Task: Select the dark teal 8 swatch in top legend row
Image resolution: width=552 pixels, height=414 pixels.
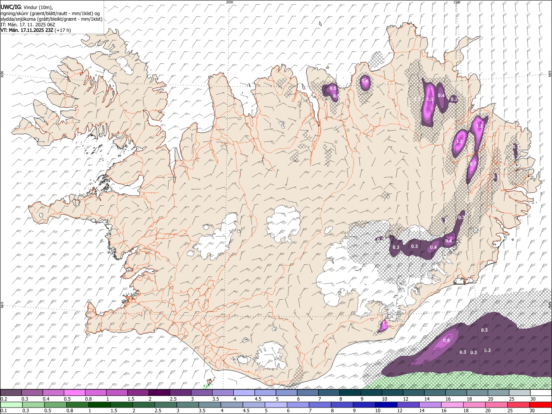Action: pyautogui.click(x=350, y=393)
